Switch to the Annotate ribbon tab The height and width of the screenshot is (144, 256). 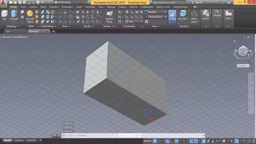pyautogui.click(x=90, y=7)
